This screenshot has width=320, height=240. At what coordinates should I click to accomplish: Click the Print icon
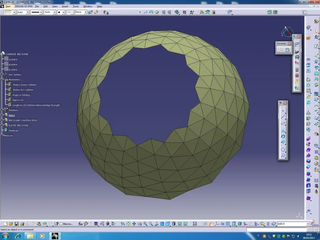[22, 224]
